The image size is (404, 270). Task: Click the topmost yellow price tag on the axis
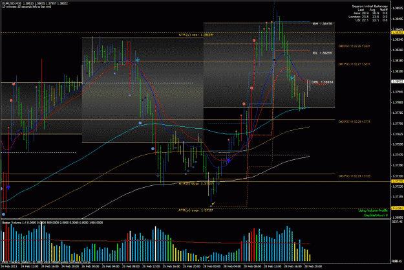tap(398, 33)
